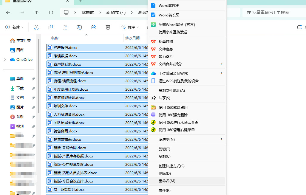
Task: Choose 创建快捷方式(S)
Action: (x=187, y=166)
